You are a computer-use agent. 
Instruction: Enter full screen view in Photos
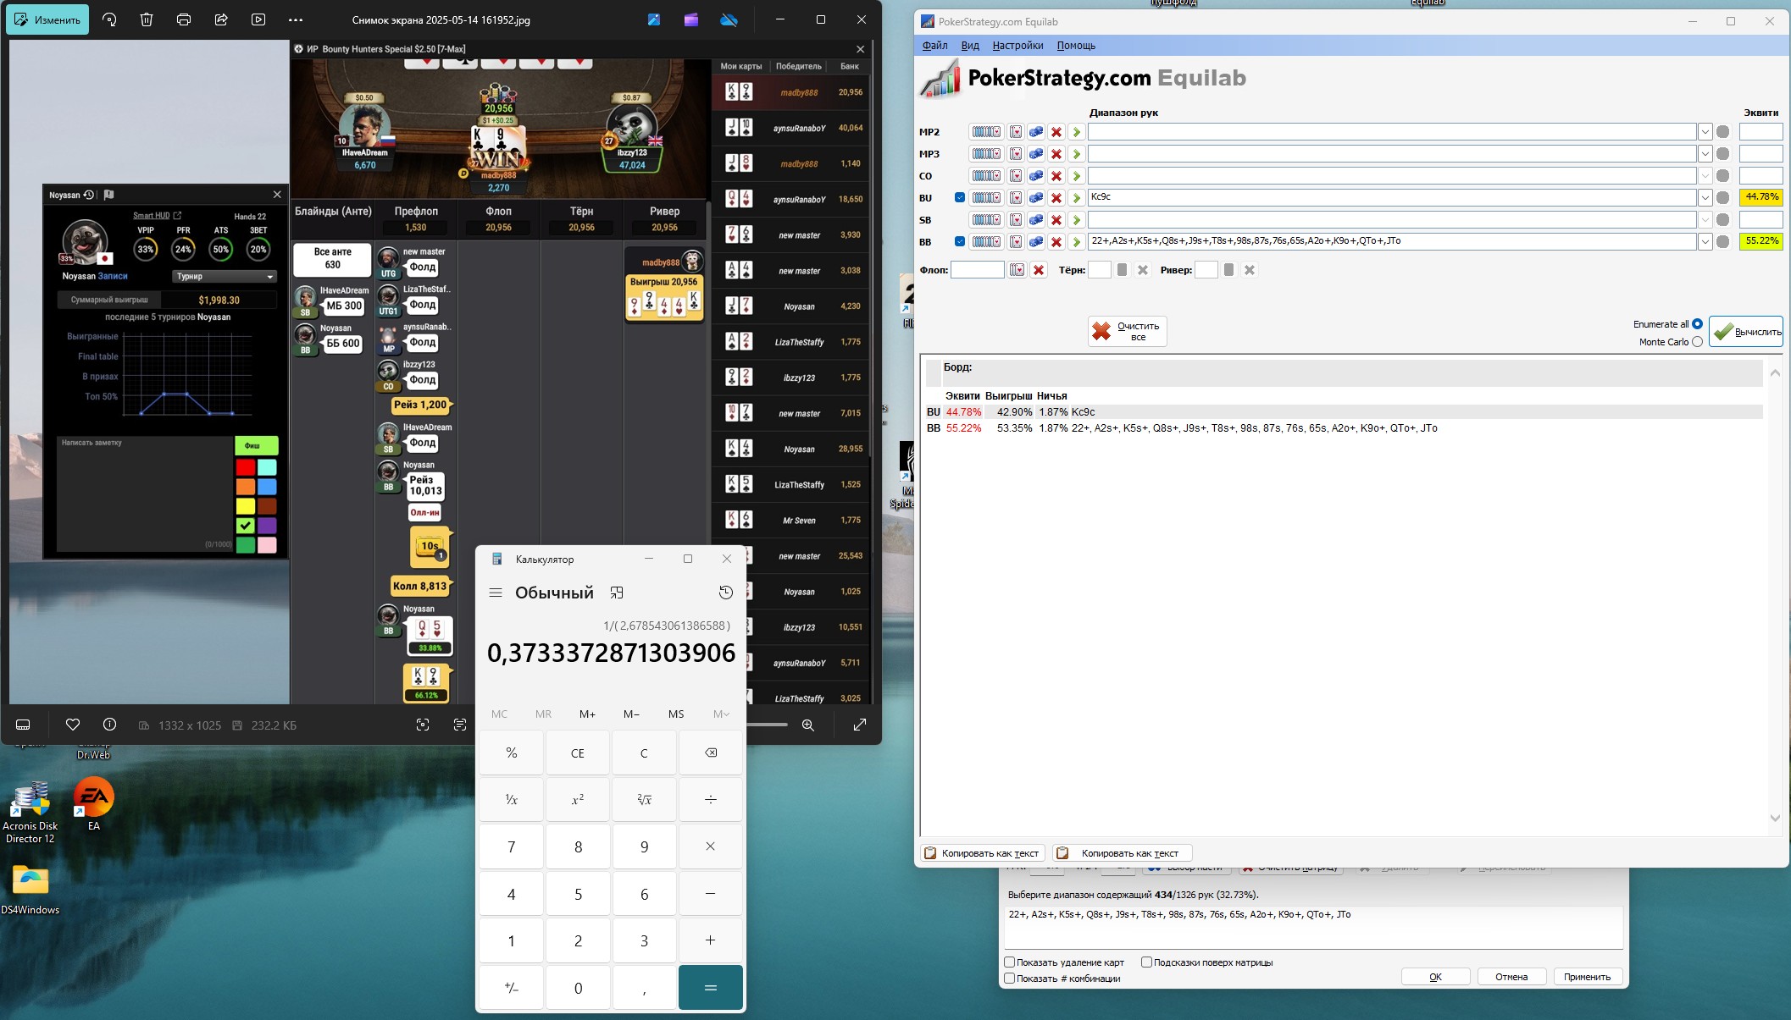tap(859, 725)
